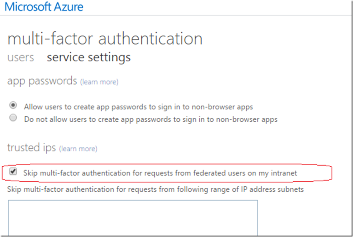Viewport: 353px width, 237px height.
Task: Open the service settings tab
Action: pos(89,57)
